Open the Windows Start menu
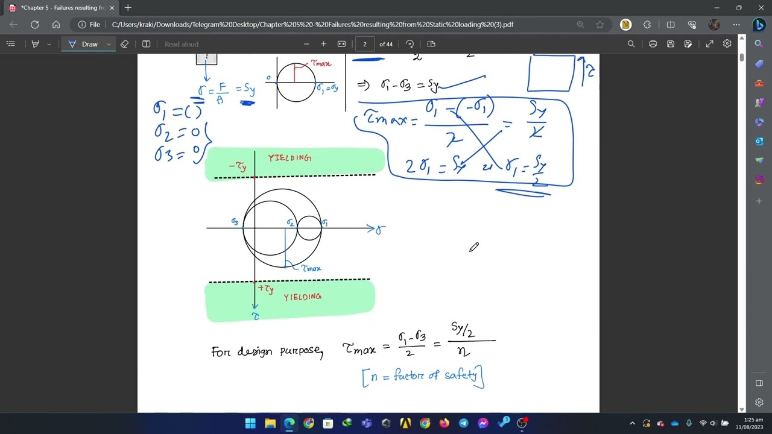The width and height of the screenshot is (772, 434). pyautogui.click(x=250, y=423)
